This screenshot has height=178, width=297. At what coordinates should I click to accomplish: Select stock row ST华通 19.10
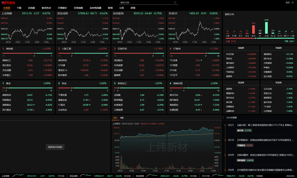tap(83, 65)
